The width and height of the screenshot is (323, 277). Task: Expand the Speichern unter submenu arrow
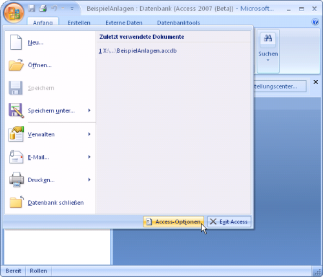point(89,110)
